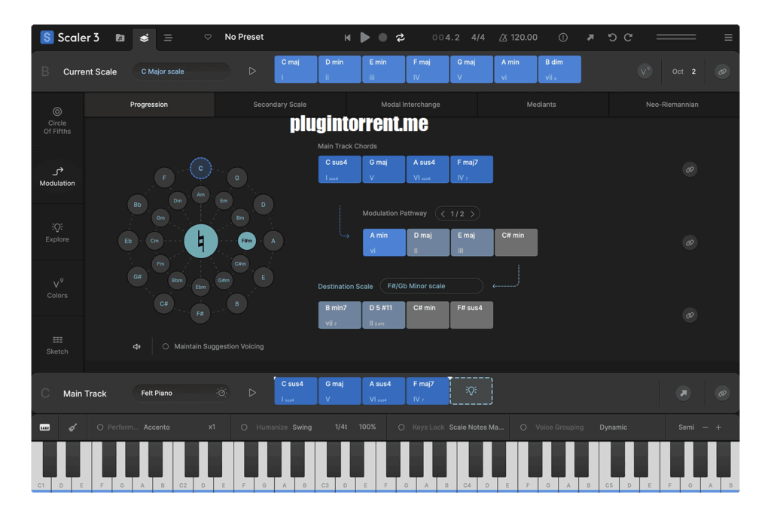Switch to the Modal Interchange tab
The height and width of the screenshot is (508, 771).
point(410,104)
